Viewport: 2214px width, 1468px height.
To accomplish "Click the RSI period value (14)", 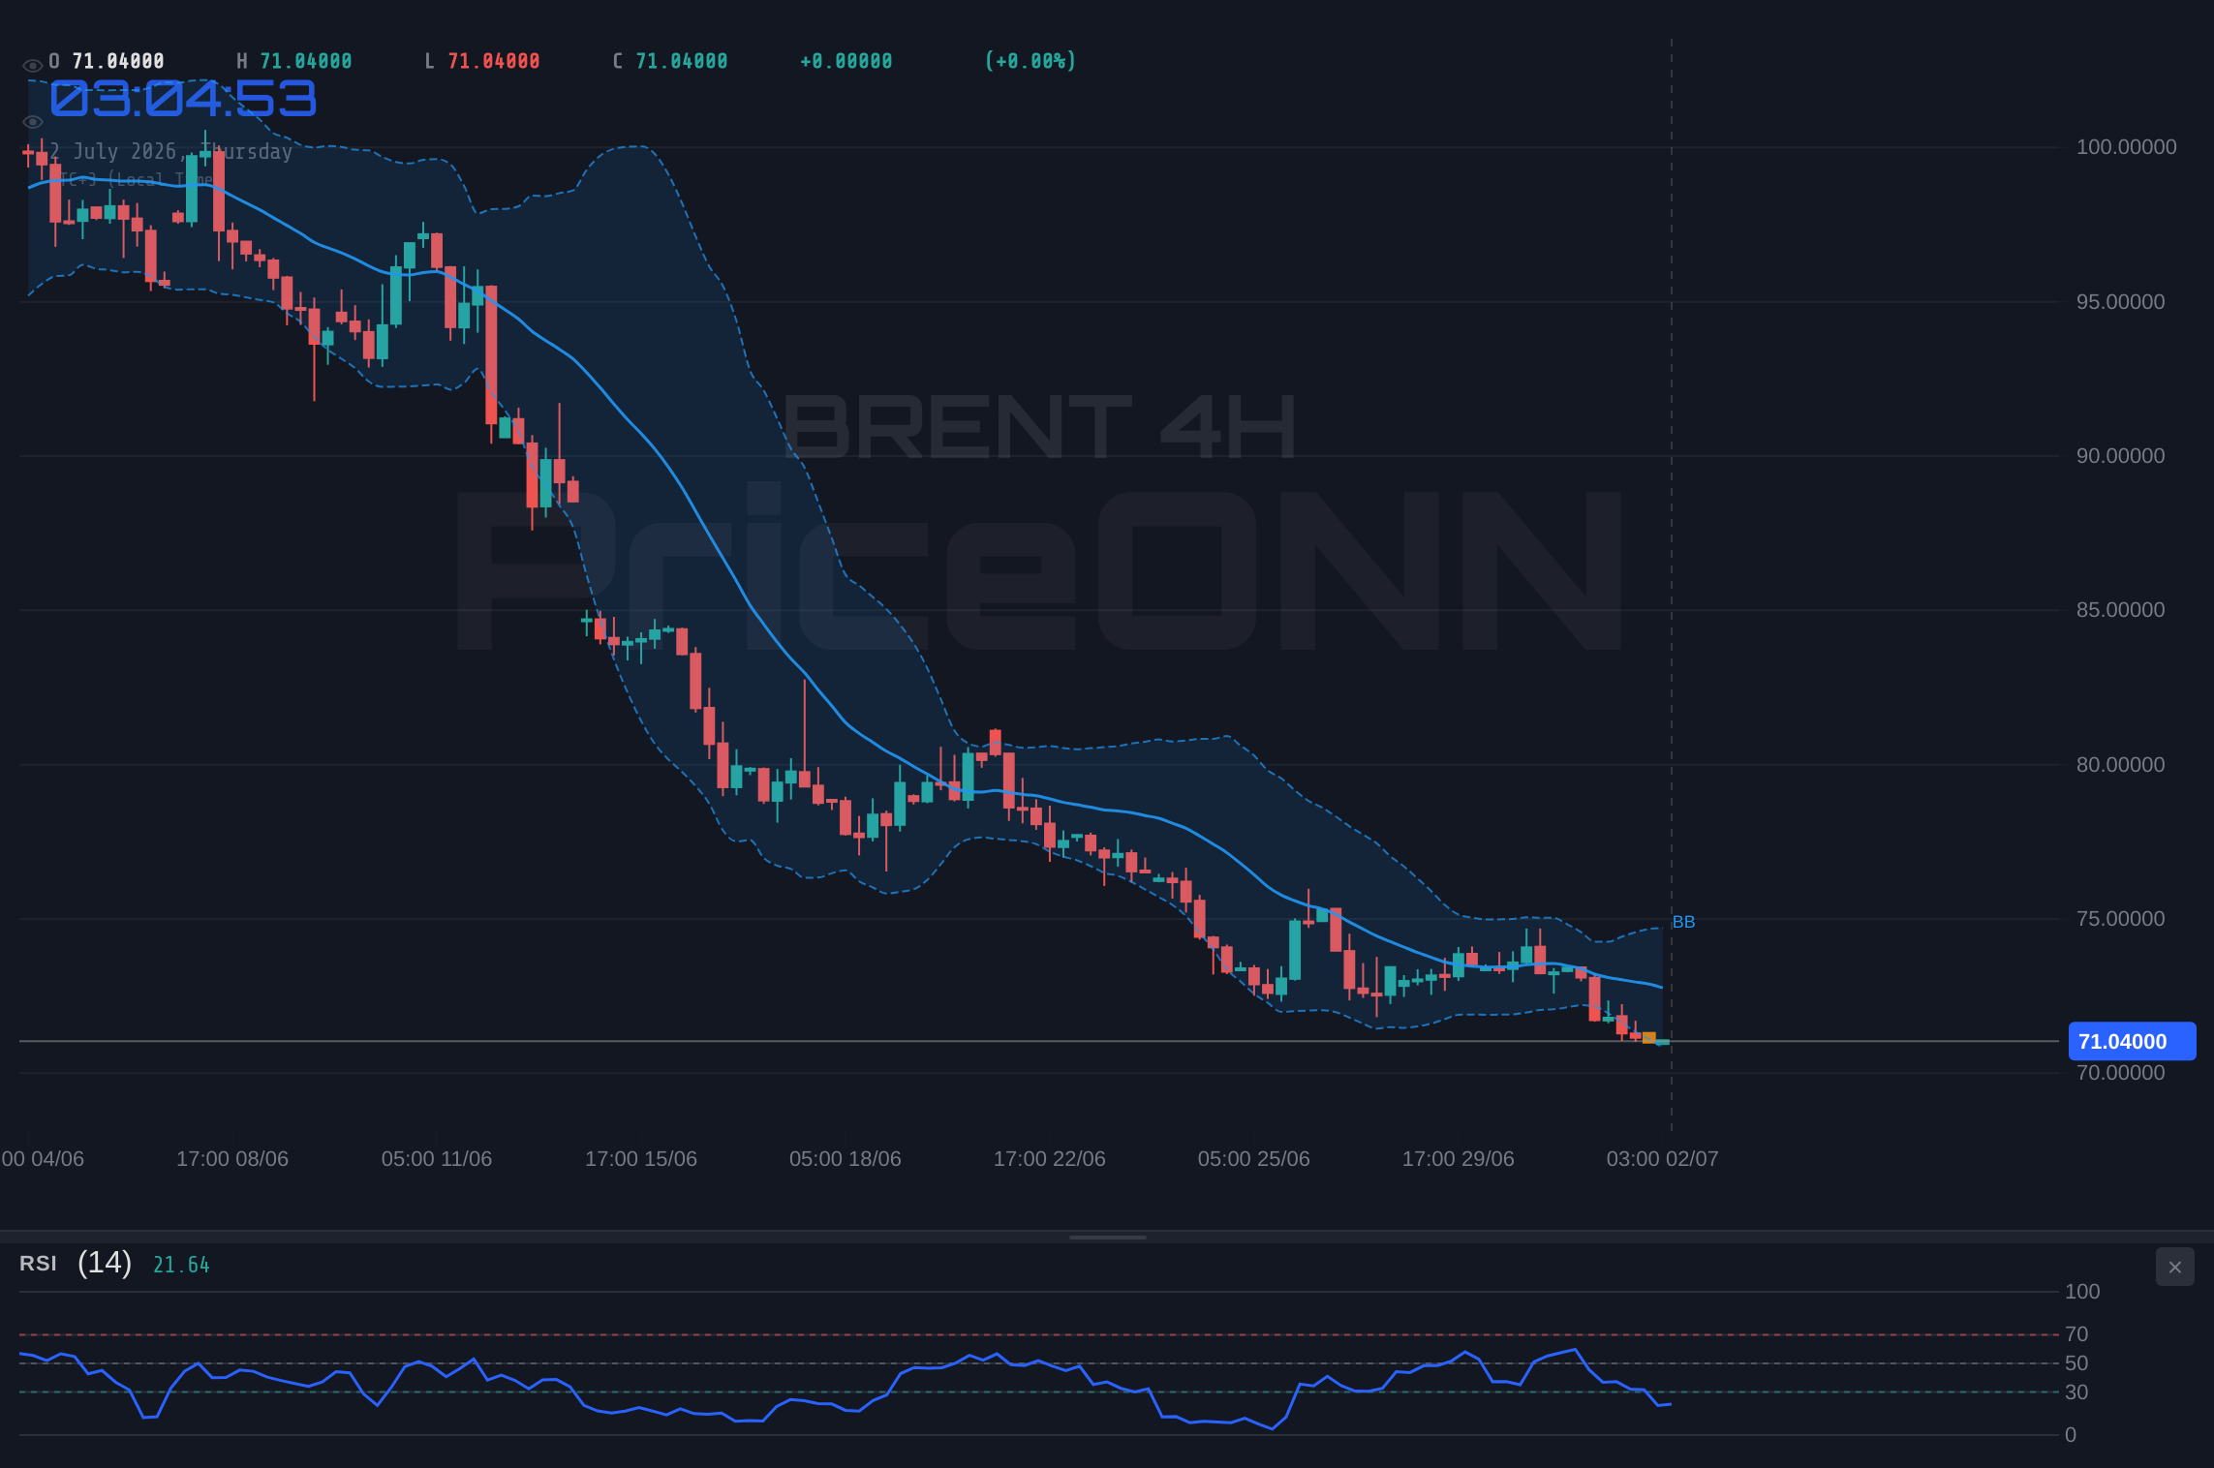I will point(105,1263).
